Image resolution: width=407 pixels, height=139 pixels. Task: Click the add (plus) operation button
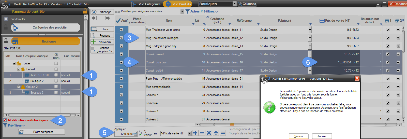[x=195, y=133]
